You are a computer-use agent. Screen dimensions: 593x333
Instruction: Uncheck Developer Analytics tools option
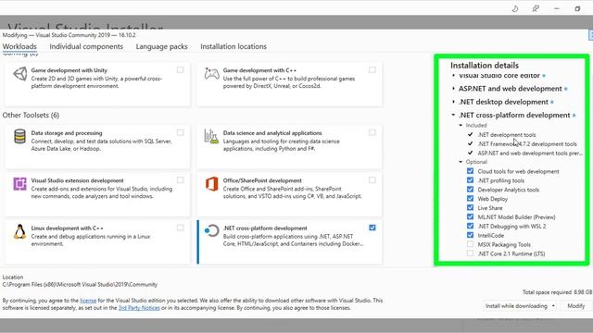[470, 189]
